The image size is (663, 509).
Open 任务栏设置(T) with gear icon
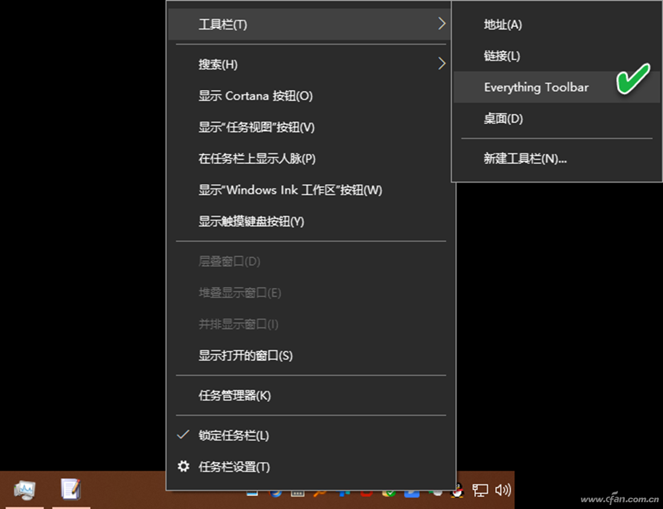pos(310,467)
